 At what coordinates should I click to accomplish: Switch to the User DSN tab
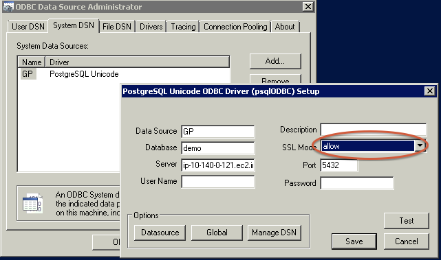[28, 27]
